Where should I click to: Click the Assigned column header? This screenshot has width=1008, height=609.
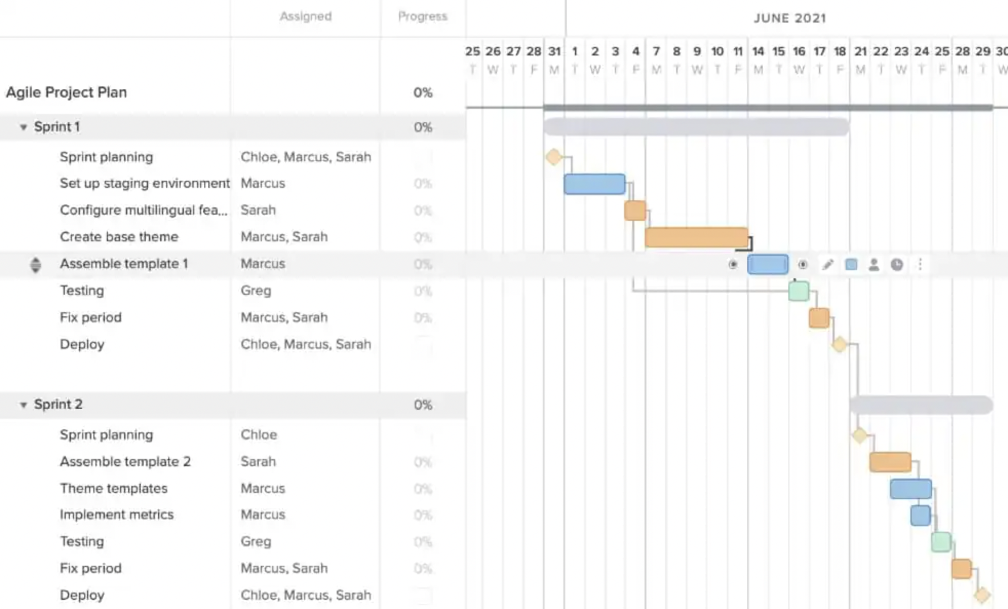[x=305, y=16]
